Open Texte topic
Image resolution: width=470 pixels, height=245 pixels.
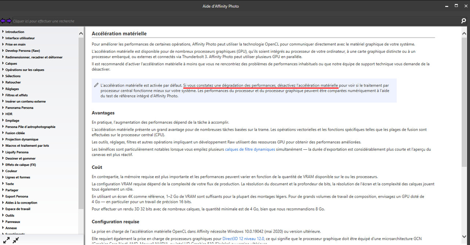point(10,184)
